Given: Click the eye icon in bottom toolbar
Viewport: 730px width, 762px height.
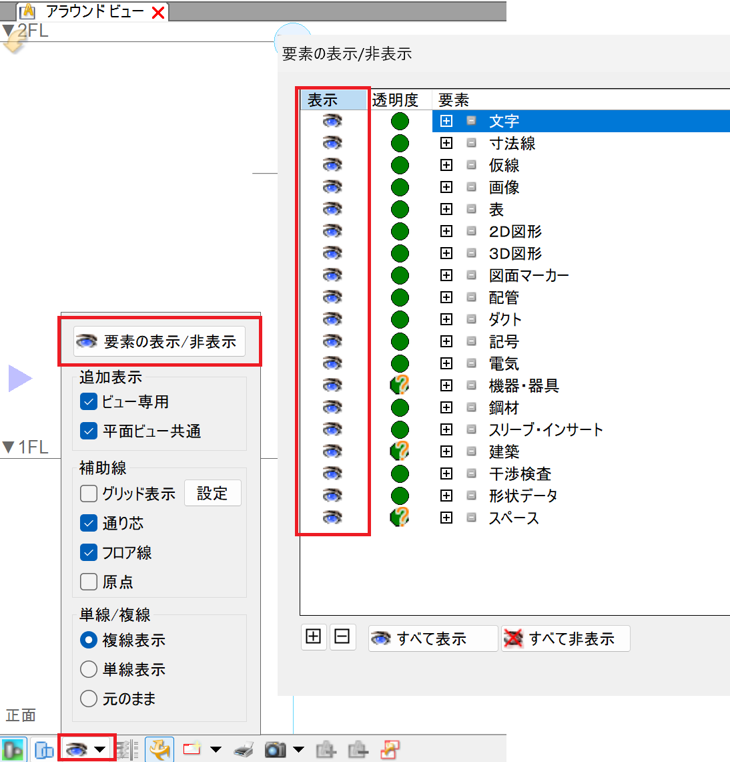Looking at the screenshot, I should 77,749.
